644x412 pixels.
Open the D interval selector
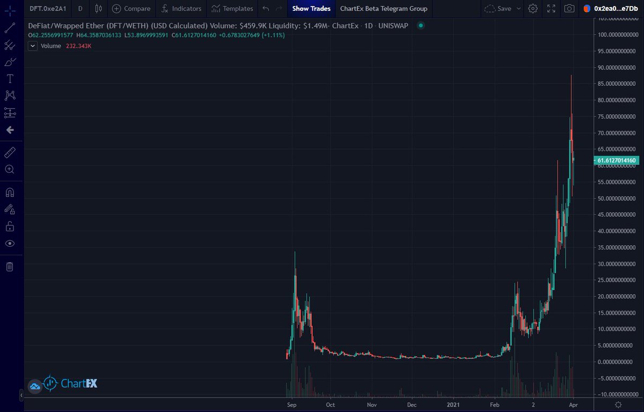click(80, 9)
